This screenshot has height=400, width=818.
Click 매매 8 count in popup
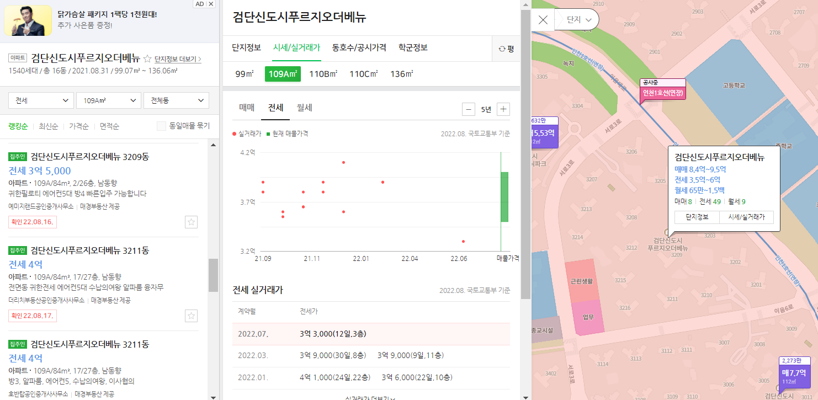(683, 202)
